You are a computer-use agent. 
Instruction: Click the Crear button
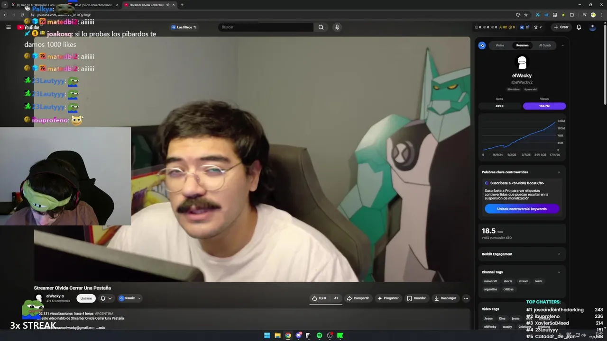(561, 27)
